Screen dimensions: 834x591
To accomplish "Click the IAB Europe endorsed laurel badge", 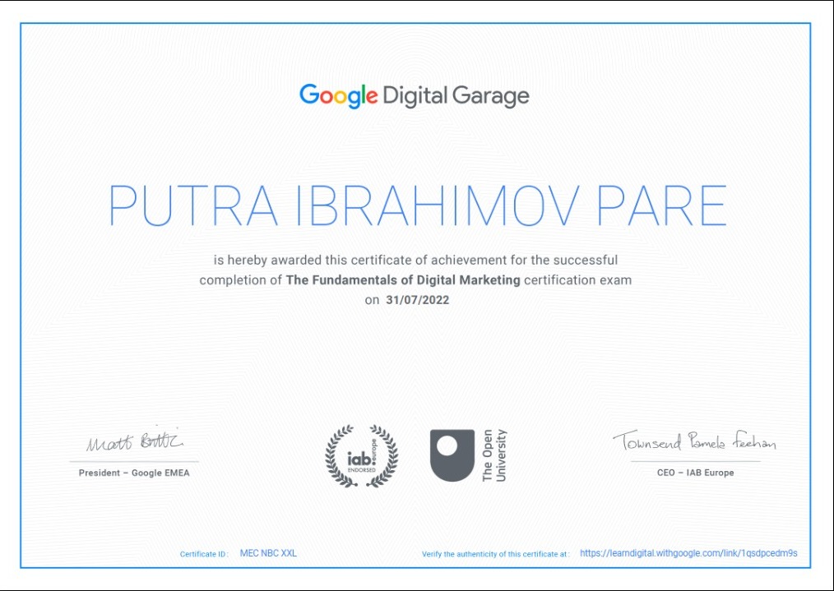I will 361,456.
